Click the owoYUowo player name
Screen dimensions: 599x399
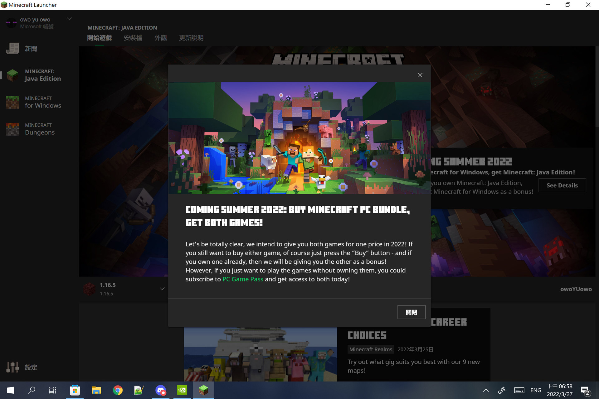click(576, 289)
